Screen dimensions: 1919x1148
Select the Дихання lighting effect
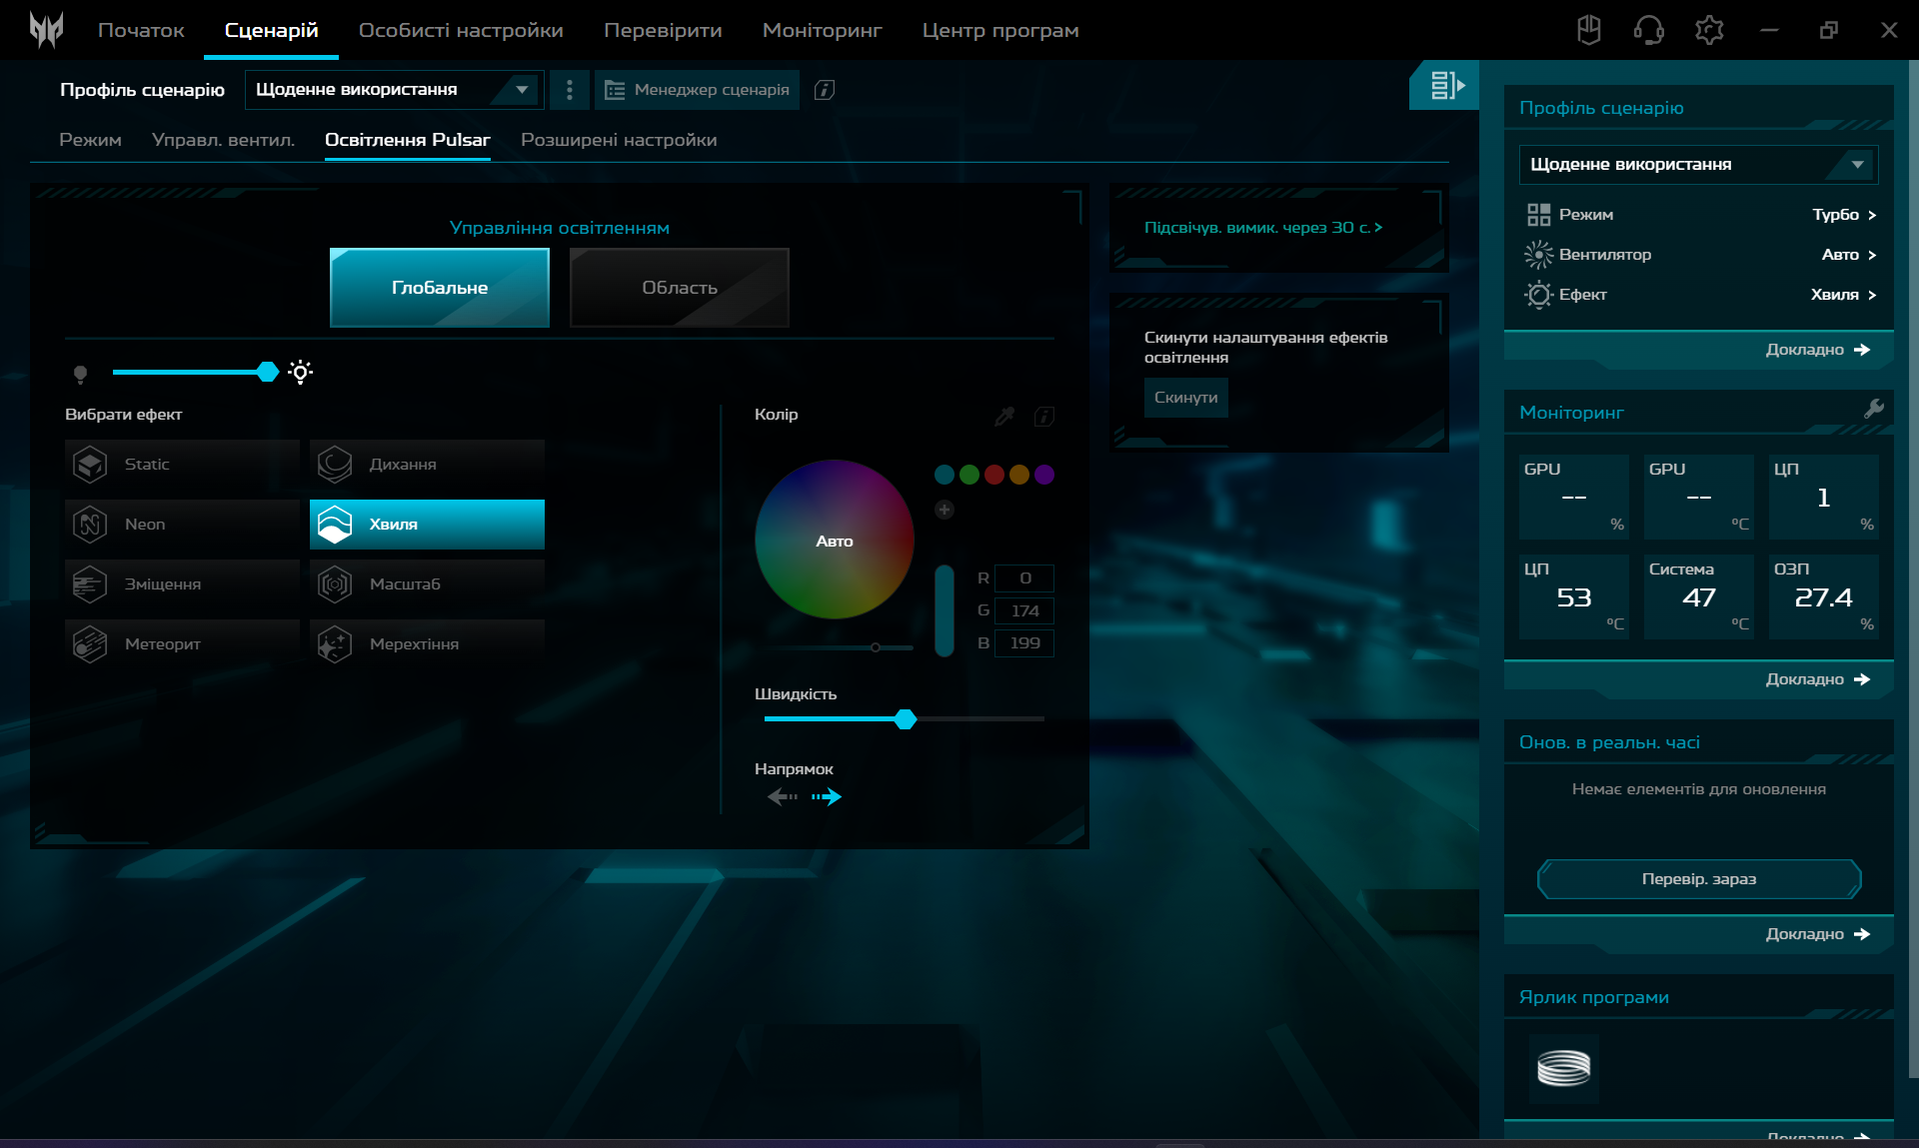[427, 465]
